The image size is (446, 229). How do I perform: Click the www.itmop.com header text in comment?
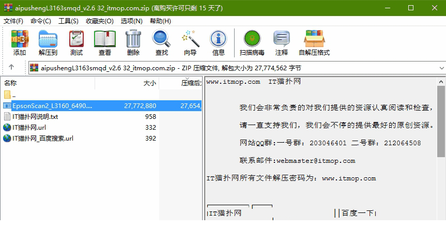pyautogui.click(x=233, y=82)
